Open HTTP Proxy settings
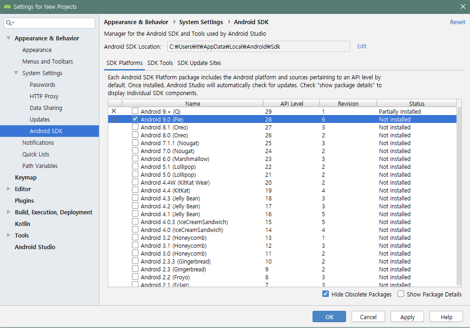 (x=44, y=96)
